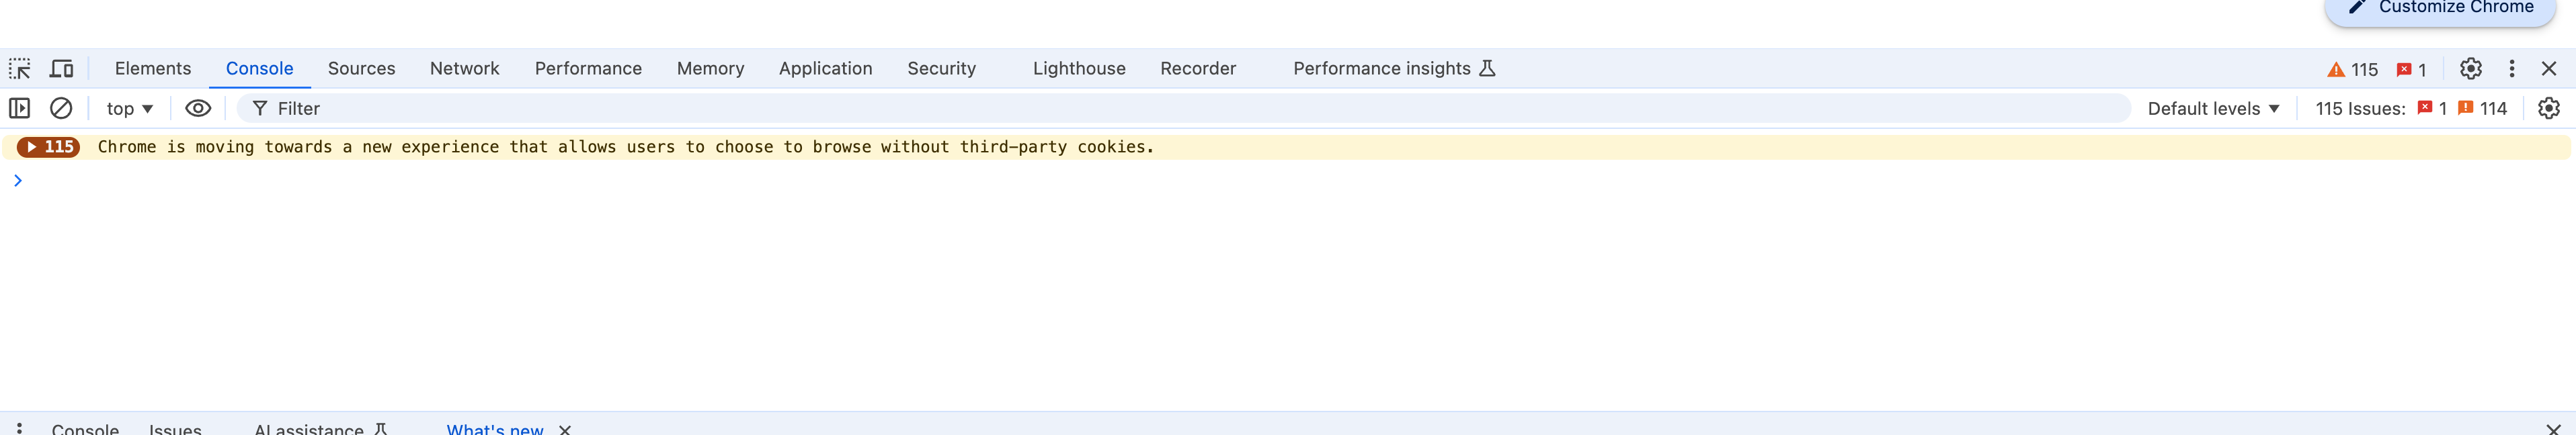Open the Lighthouse tab
This screenshot has height=435, width=2576.
pyautogui.click(x=1079, y=69)
